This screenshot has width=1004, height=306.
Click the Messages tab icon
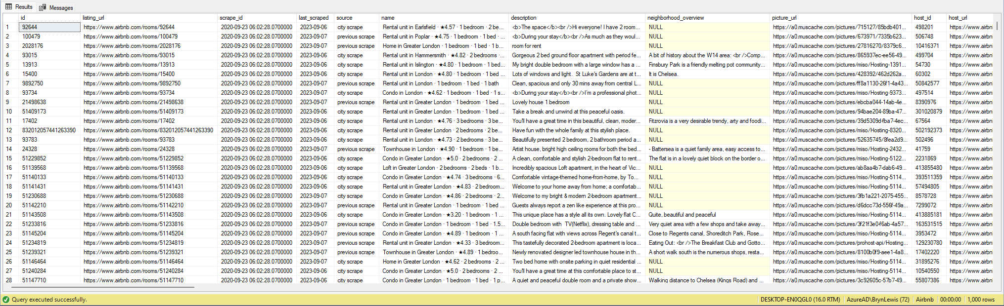[x=43, y=7]
